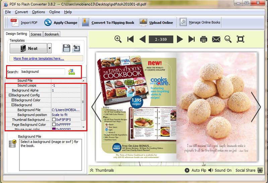Click the app icon in the title bar

coord(5,4)
